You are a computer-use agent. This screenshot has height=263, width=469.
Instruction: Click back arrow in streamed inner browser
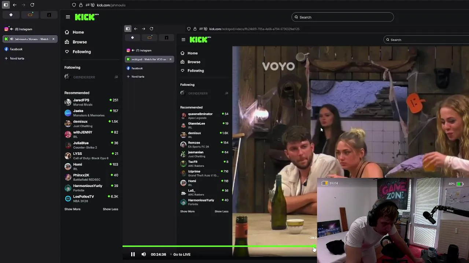136,28
